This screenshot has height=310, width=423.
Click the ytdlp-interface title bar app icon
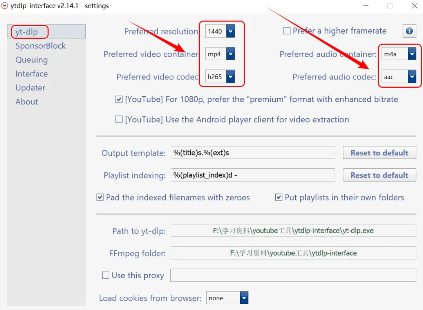coord(5,5)
